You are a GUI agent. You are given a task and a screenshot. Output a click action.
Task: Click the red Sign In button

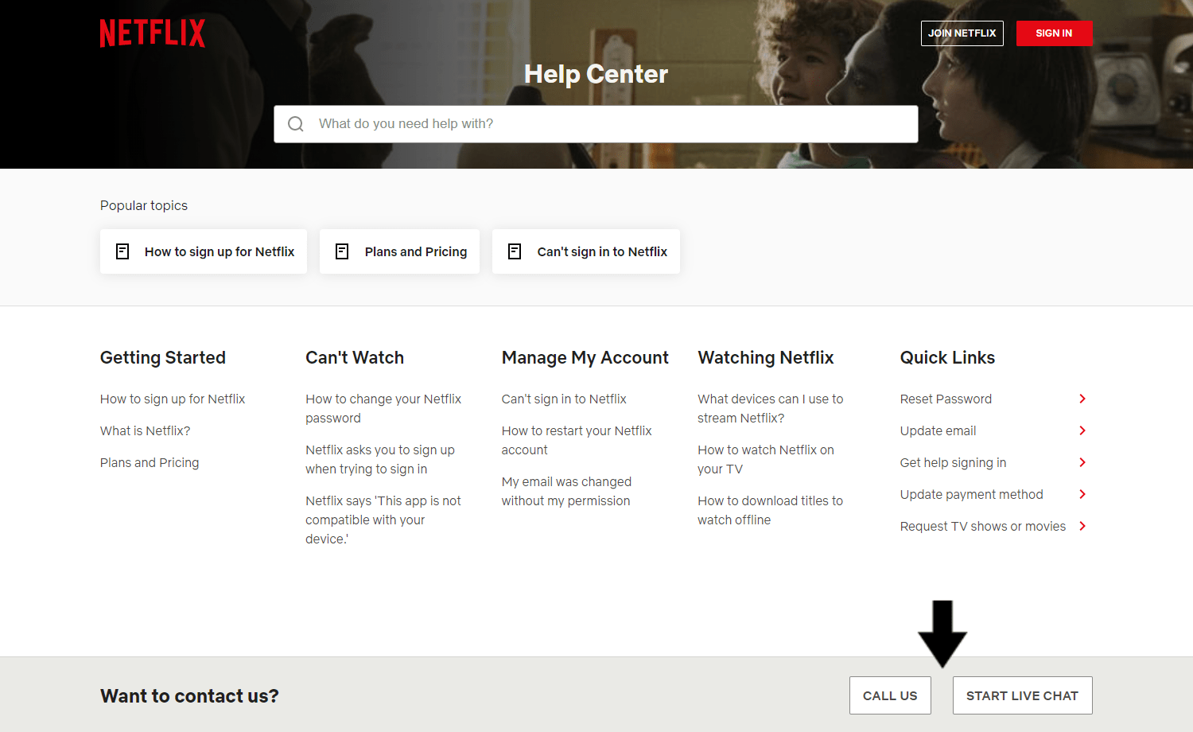(1055, 33)
